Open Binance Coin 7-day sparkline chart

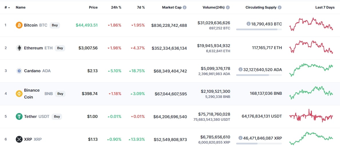pyautogui.click(x=311, y=92)
